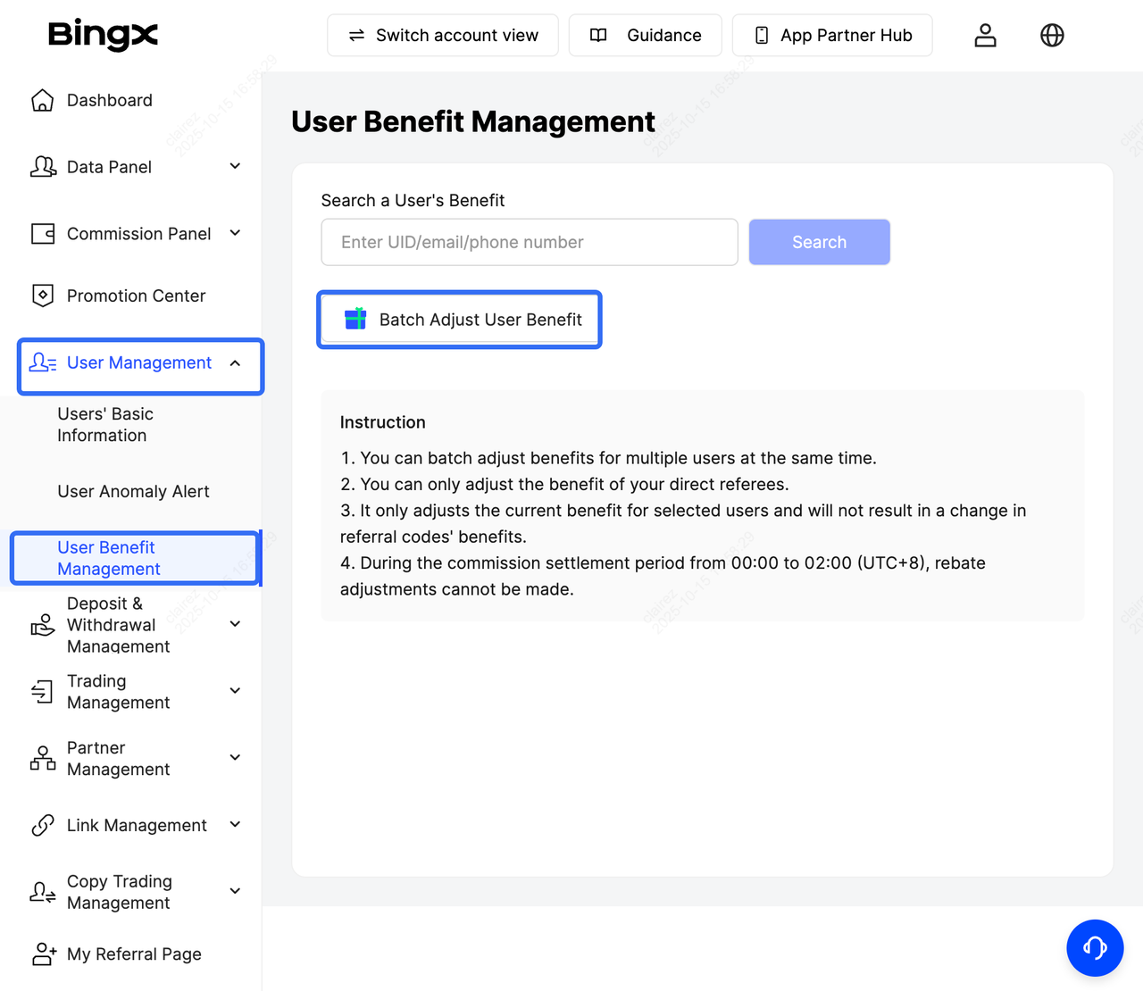Open User Benefit Management submenu item
Viewport: 1143px width, 991px height.
(109, 558)
